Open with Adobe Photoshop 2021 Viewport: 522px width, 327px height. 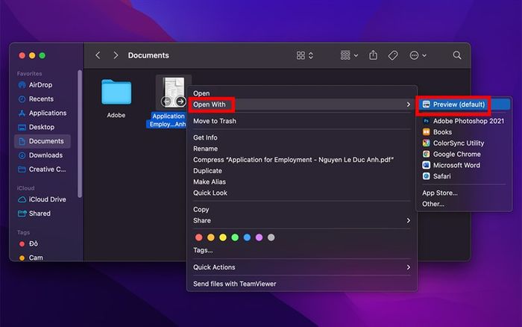pyautogui.click(x=463, y=121)
